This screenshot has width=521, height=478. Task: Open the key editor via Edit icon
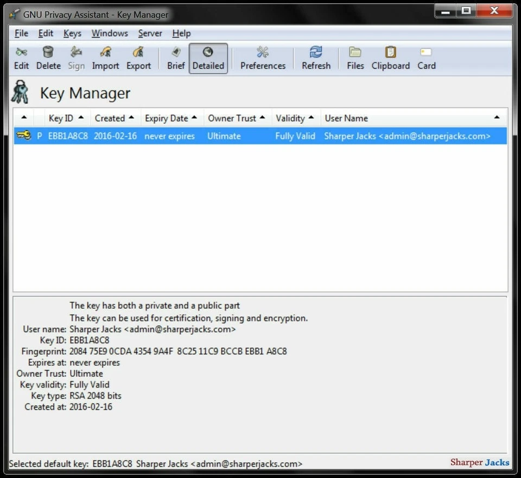coord(21,57)
